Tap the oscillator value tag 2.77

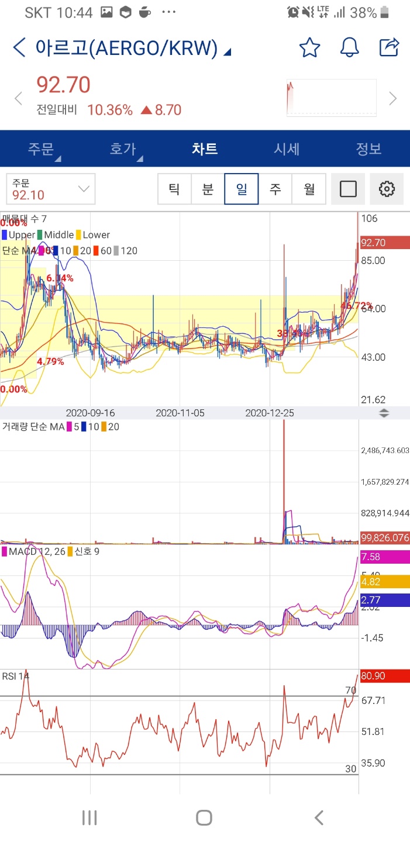coord(384,600)
